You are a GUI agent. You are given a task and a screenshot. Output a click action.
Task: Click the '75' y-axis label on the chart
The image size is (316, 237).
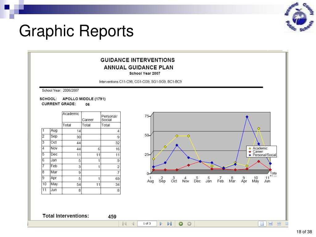click(147, 116)
